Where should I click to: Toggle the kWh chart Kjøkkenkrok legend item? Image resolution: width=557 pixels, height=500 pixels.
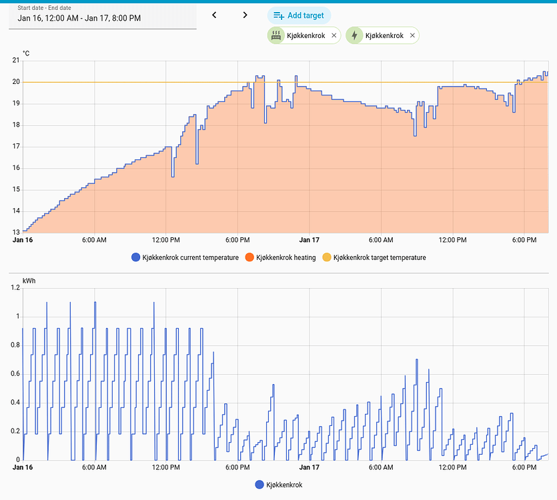tap(279, 485)
